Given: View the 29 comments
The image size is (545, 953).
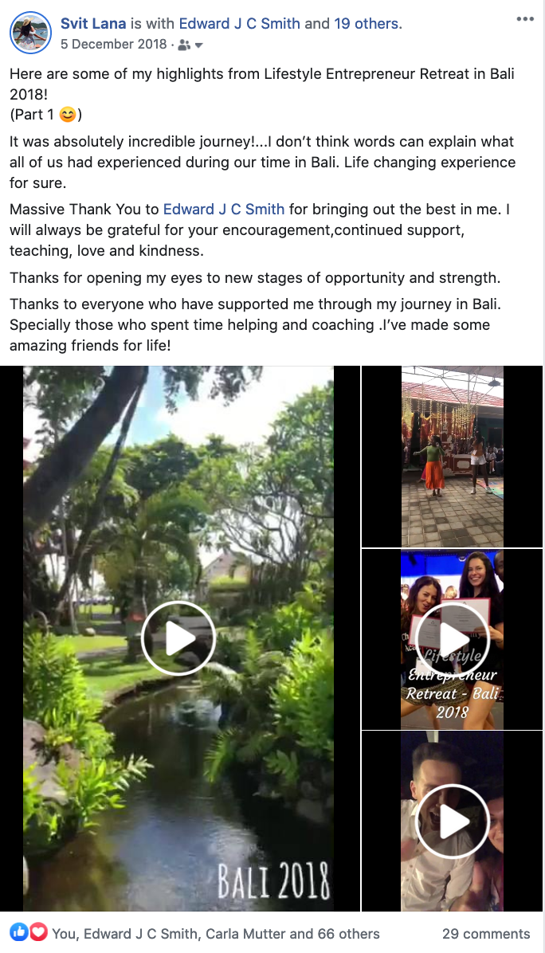Looking at the screenshot, I should 486,934.
